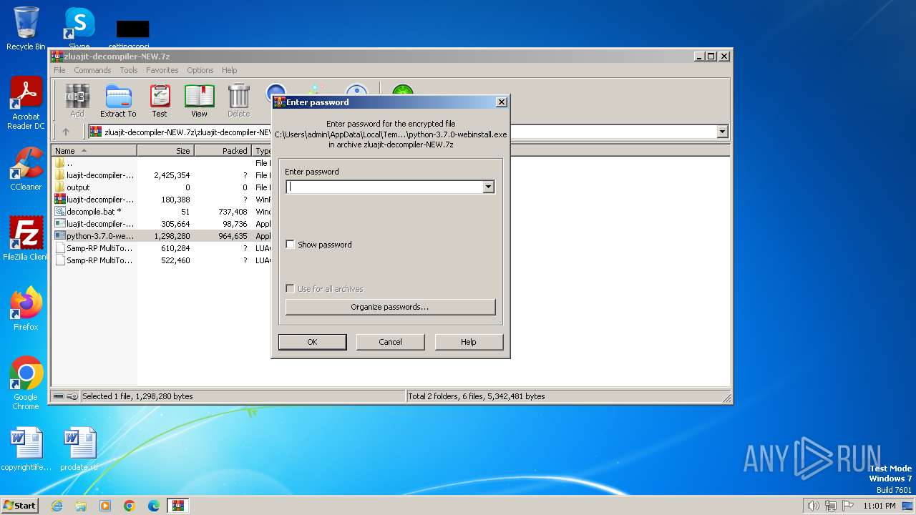Image resolution: width=916 pixels, height=515 pixels.
Task: Open the Recycle Bin desktop icon
Action: [x=26, y=29]
